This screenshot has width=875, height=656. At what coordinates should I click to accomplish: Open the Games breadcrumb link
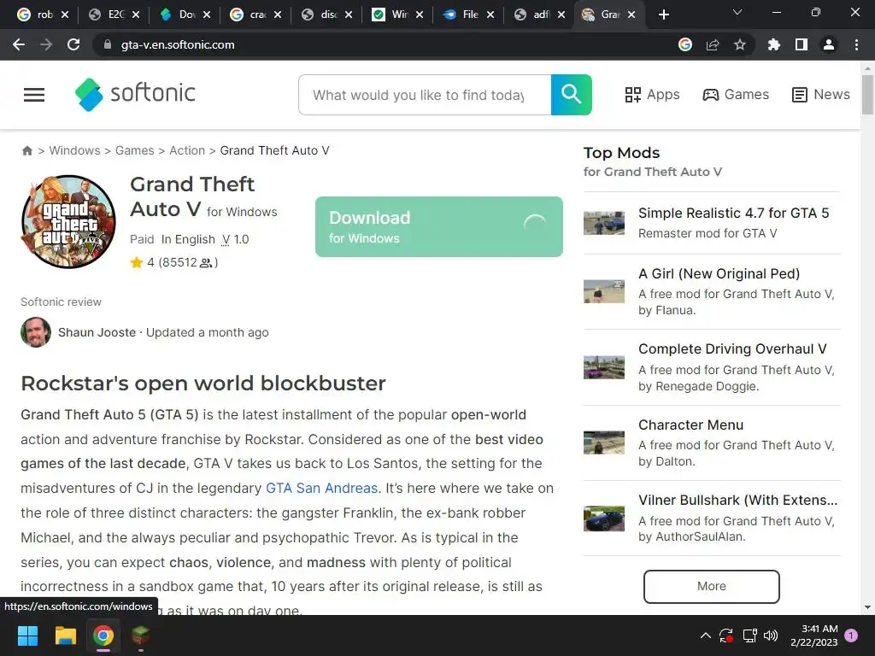[x=134, y=150]
